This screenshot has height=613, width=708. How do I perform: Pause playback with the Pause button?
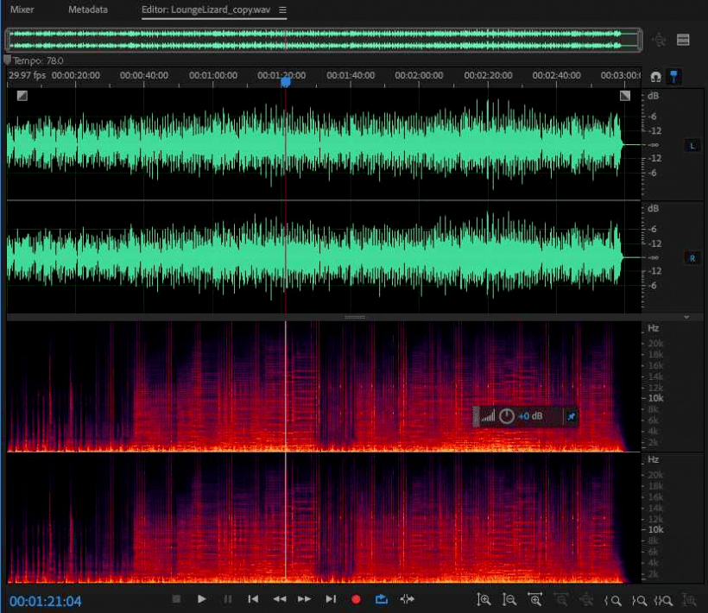(228, 599)
